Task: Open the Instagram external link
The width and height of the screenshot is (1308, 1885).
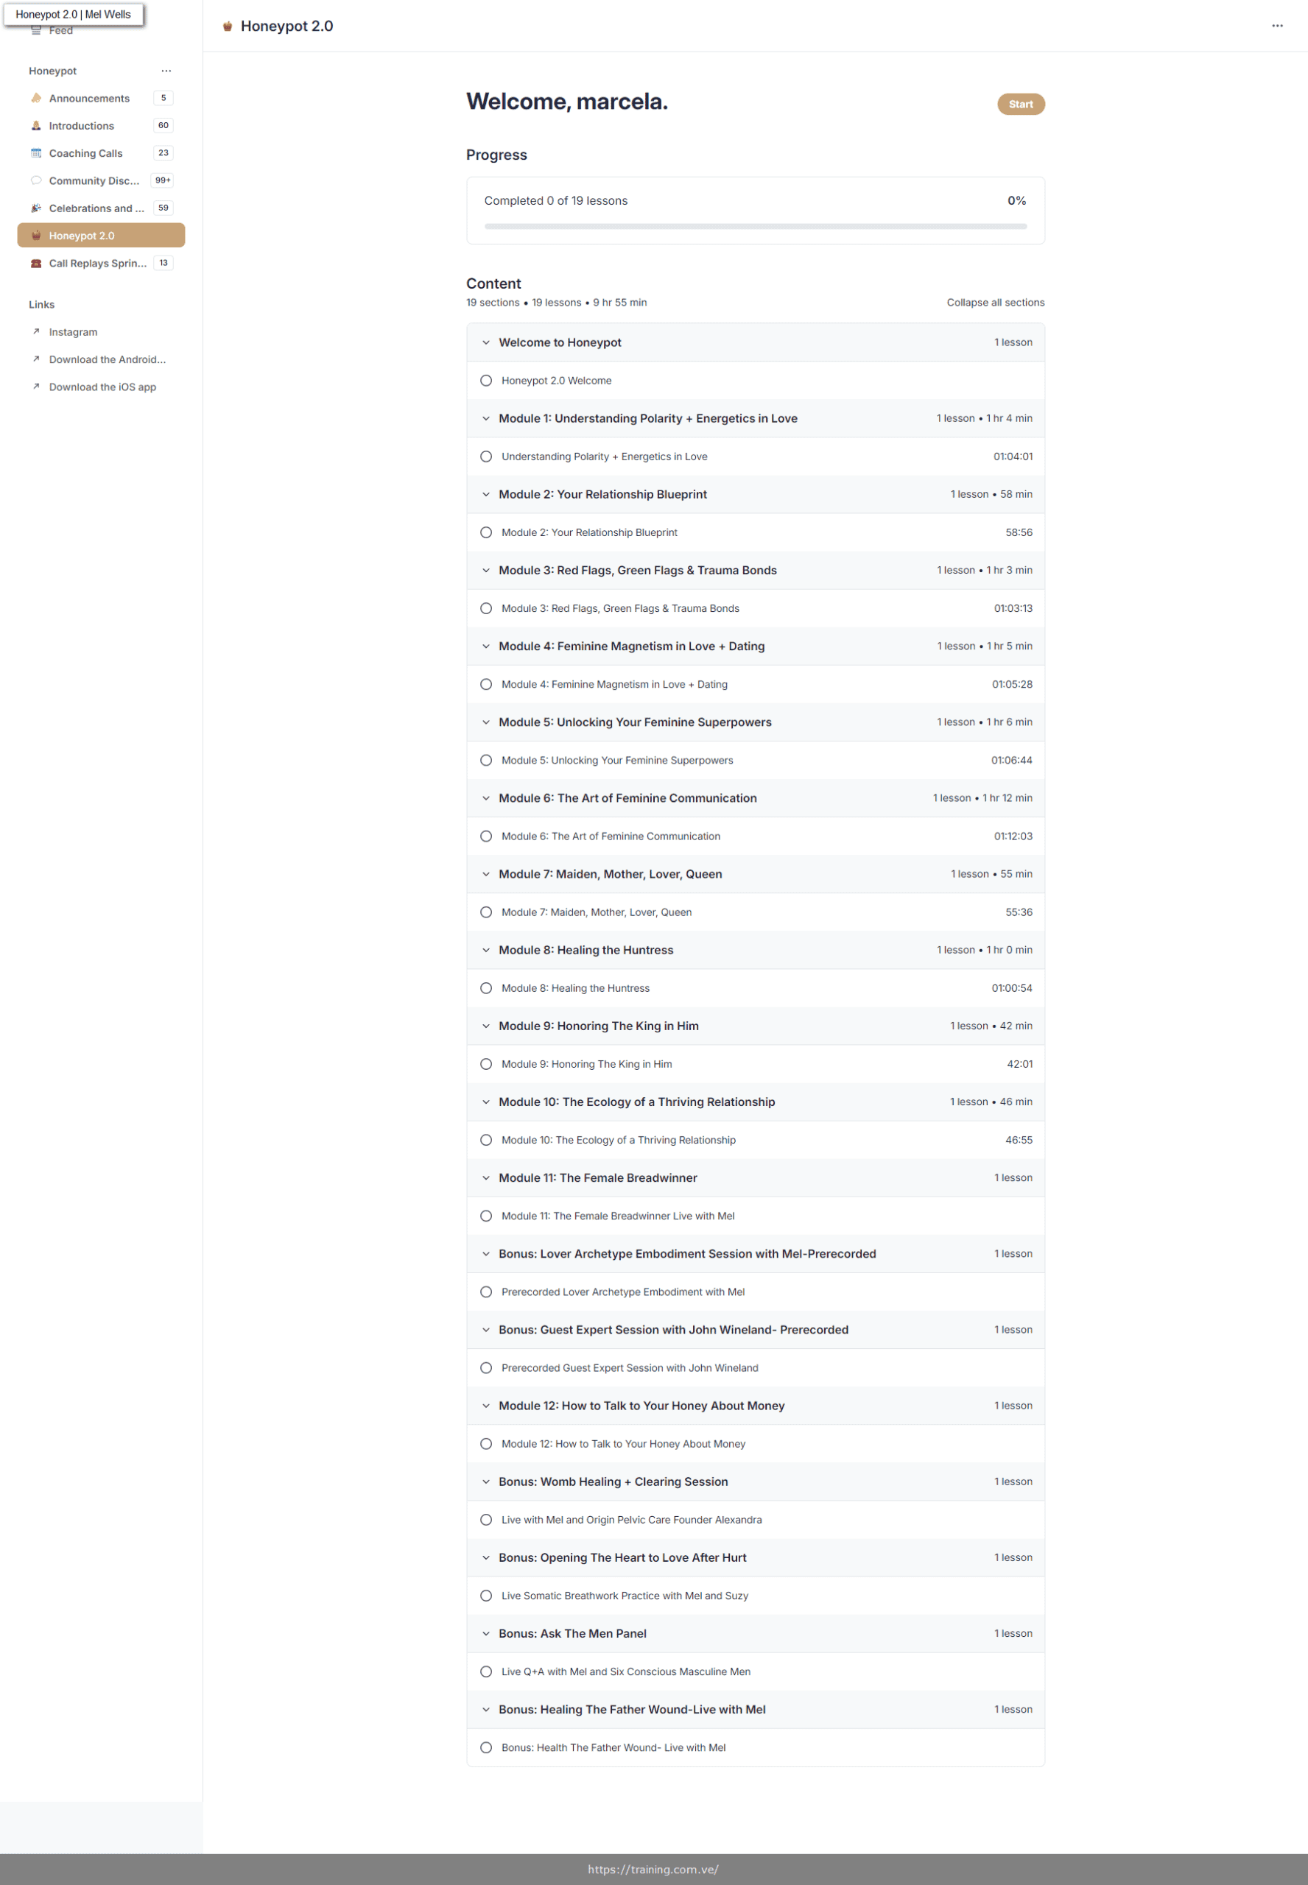Action: pyautogui.click(x=73, y=332)
